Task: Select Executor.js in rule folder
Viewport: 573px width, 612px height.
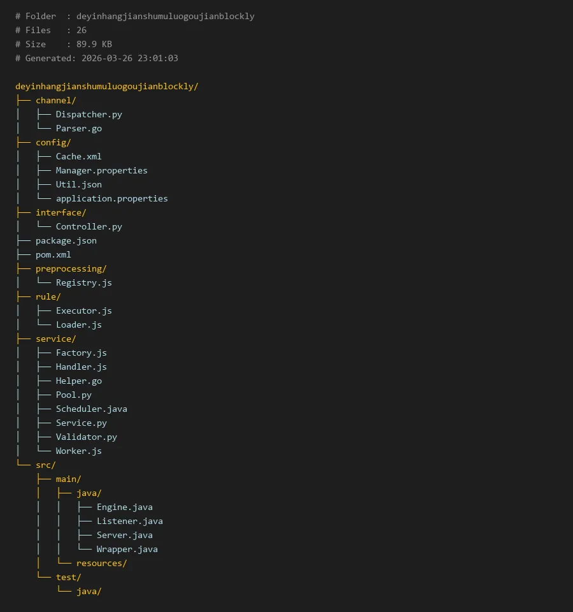Action: [83, 310]
